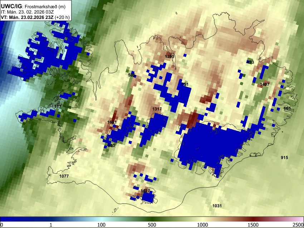Image resolution: width=304 pixels, height=228 pixels.
Task: Click the map value 1407
Action: click(265, 84)
